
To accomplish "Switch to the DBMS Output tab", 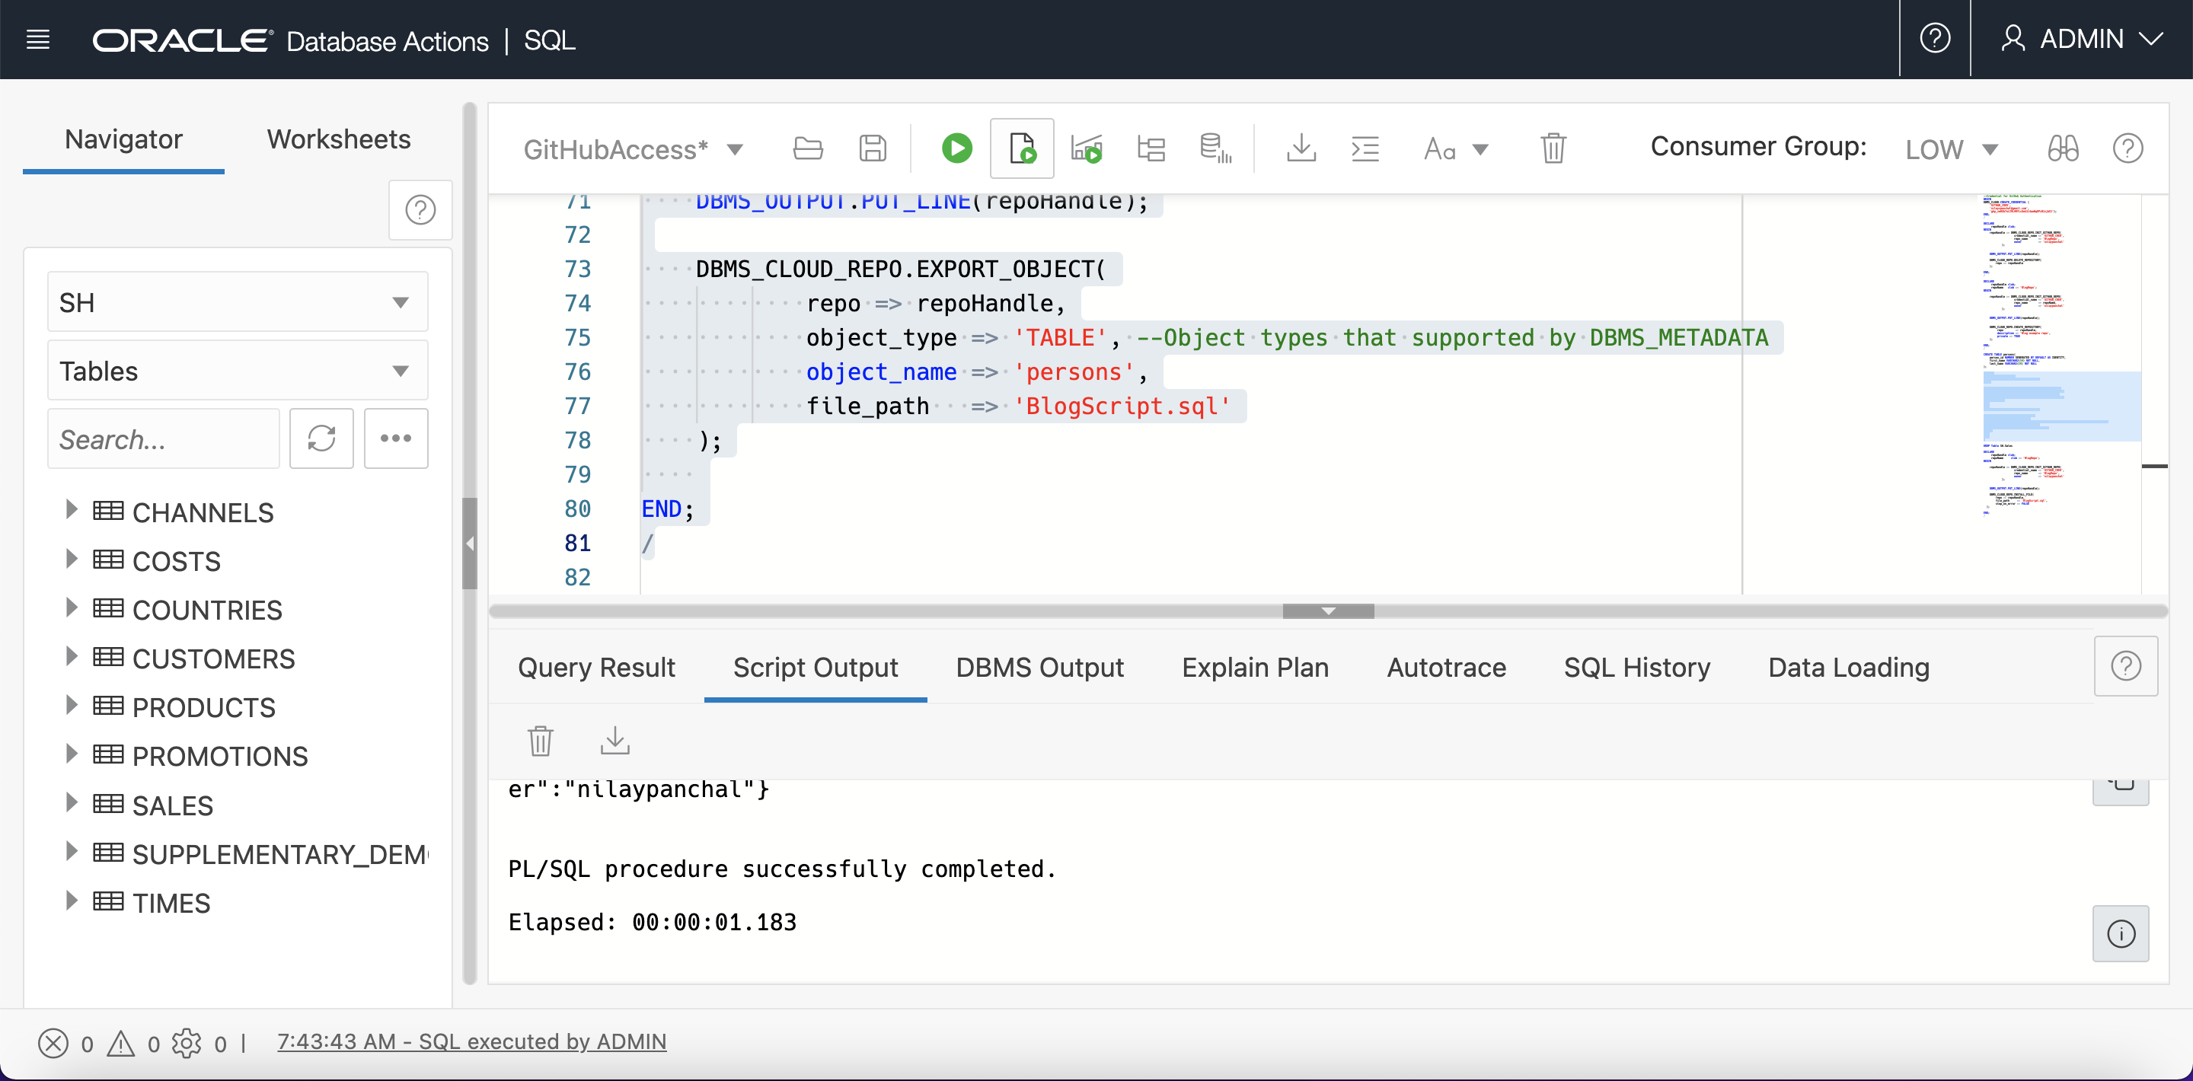I will click(x=1039, y=668).
